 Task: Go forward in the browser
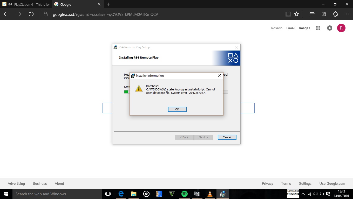pyautogui.click(x=19, y=14)
